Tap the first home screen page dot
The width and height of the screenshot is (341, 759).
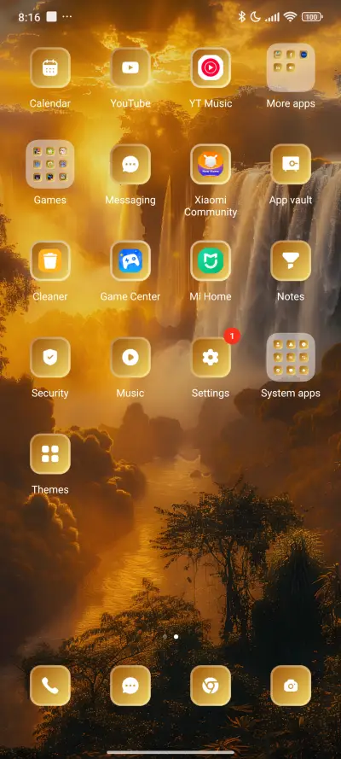[165, 637]
